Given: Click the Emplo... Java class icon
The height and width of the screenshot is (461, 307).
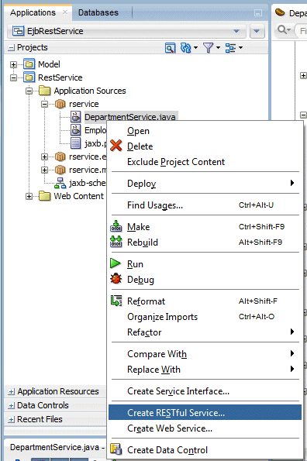Looking at the screenshot, I should tap(75, 130).
